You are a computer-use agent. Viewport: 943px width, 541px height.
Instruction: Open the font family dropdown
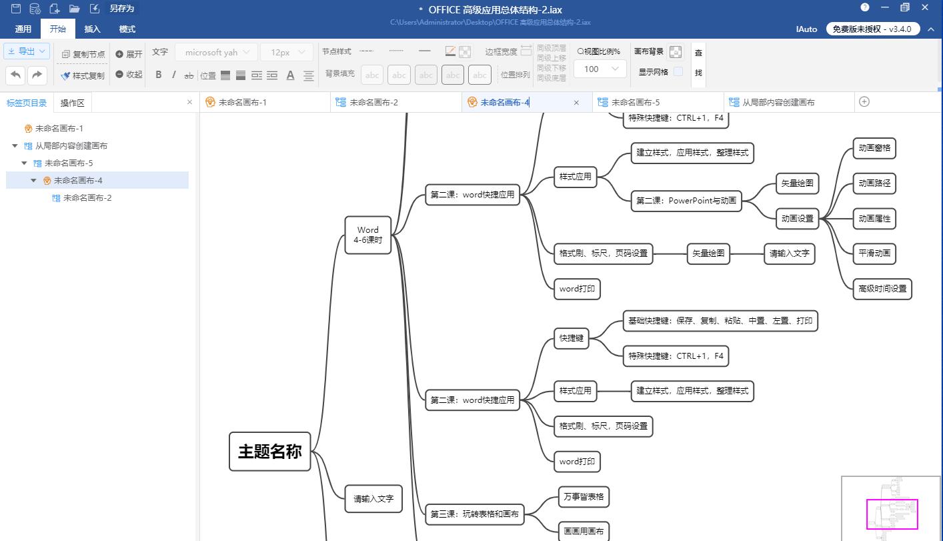(216, 51)
